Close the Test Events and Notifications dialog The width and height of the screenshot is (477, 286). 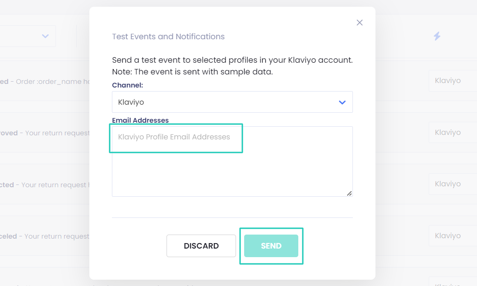click(360, 22)
